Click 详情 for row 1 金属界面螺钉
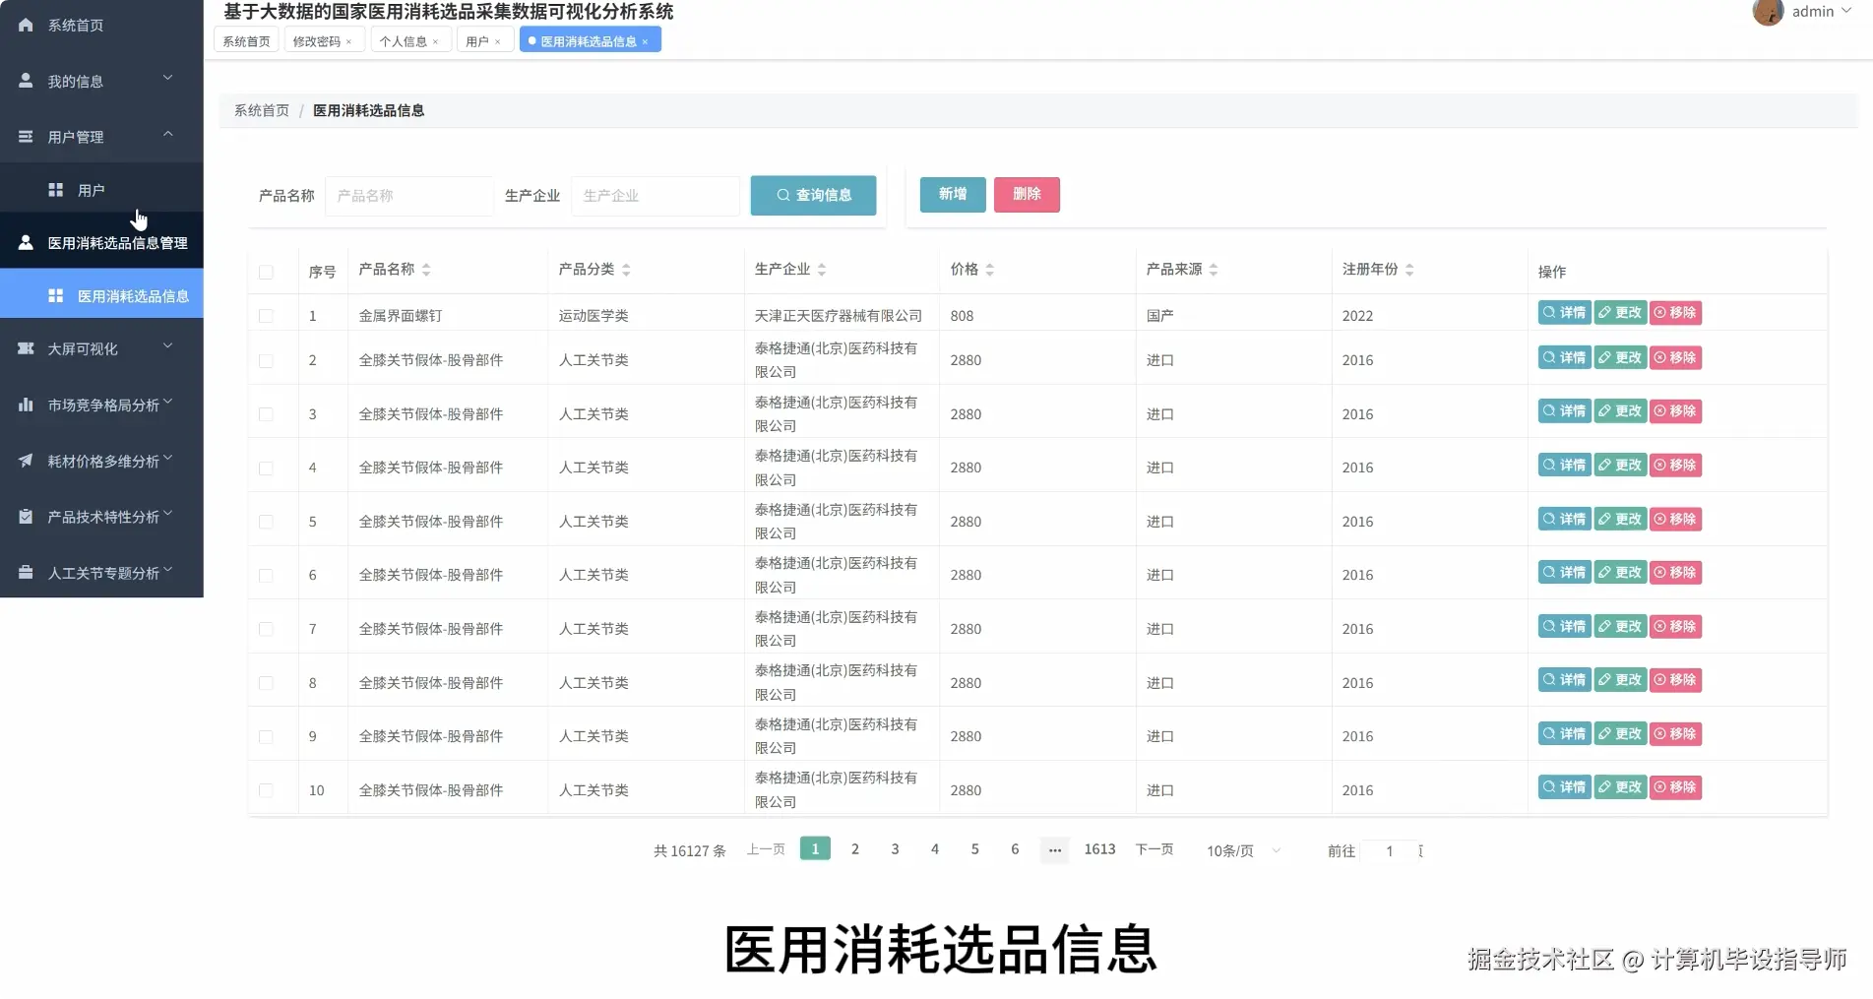 click(1564, 313)
